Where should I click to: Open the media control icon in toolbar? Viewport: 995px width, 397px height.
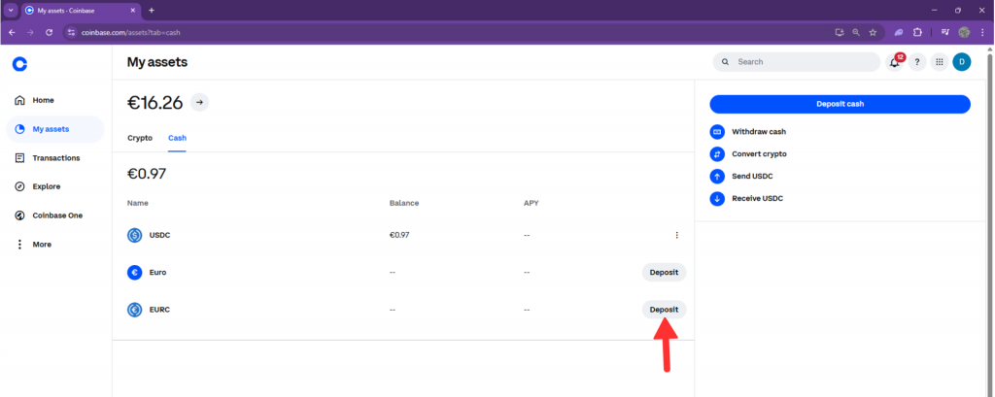tap(944, 32)
